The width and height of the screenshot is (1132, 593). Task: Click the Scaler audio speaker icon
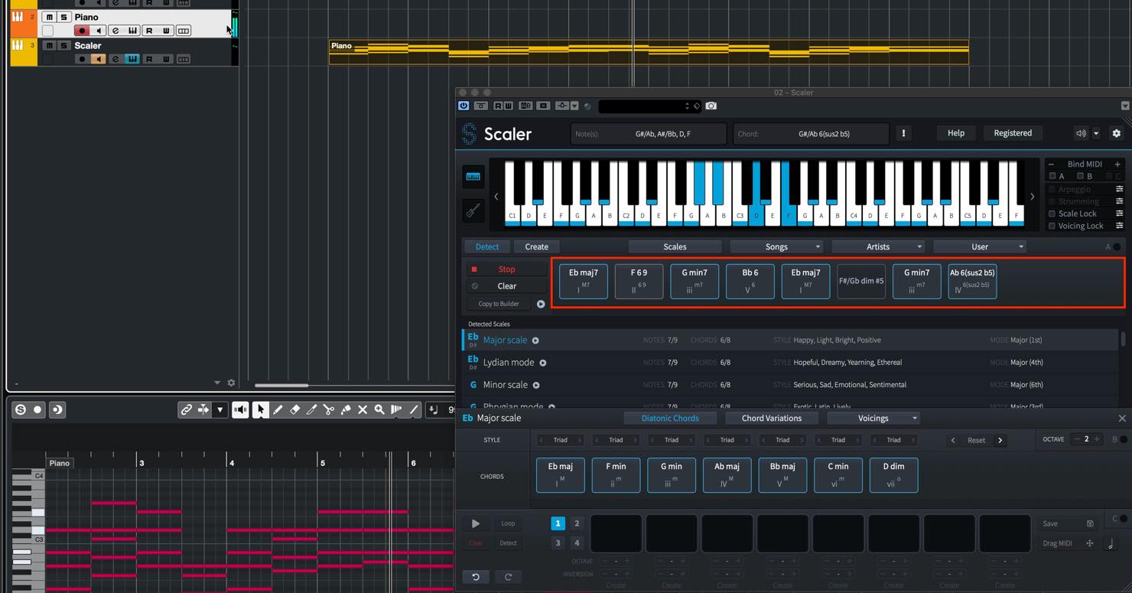(x=1081, y=133)
